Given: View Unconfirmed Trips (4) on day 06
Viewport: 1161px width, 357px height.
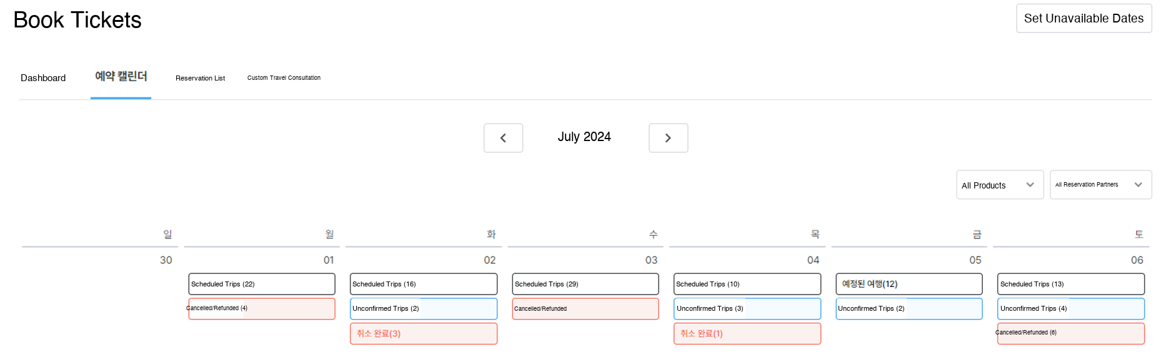Looking at the screenshot, I should (x=1070, y=308).
